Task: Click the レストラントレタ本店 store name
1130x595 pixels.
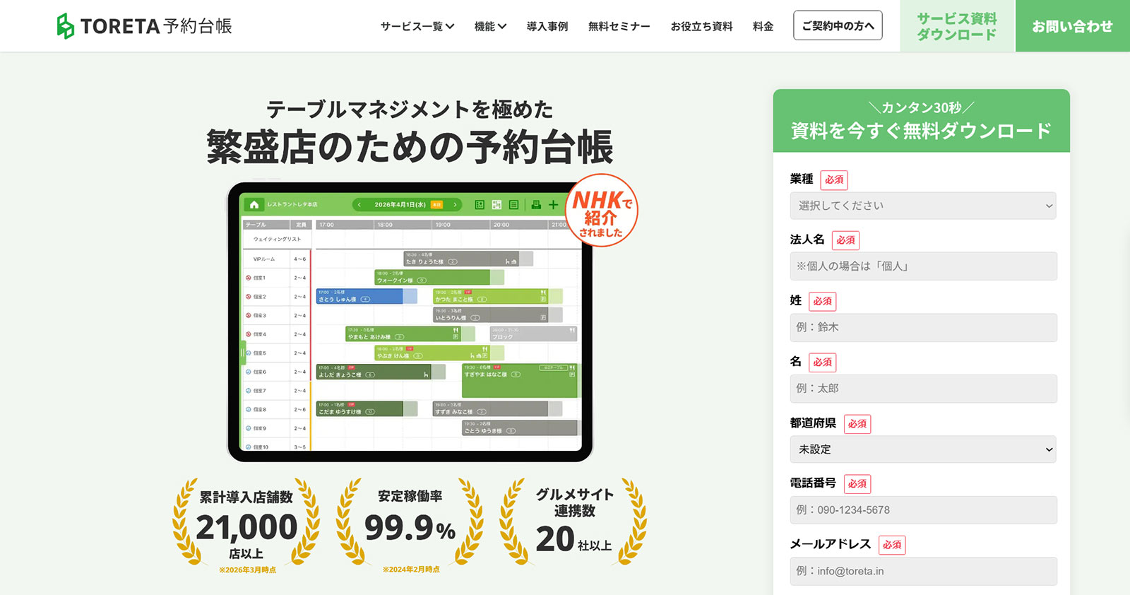Action: (x=292, y=205)
